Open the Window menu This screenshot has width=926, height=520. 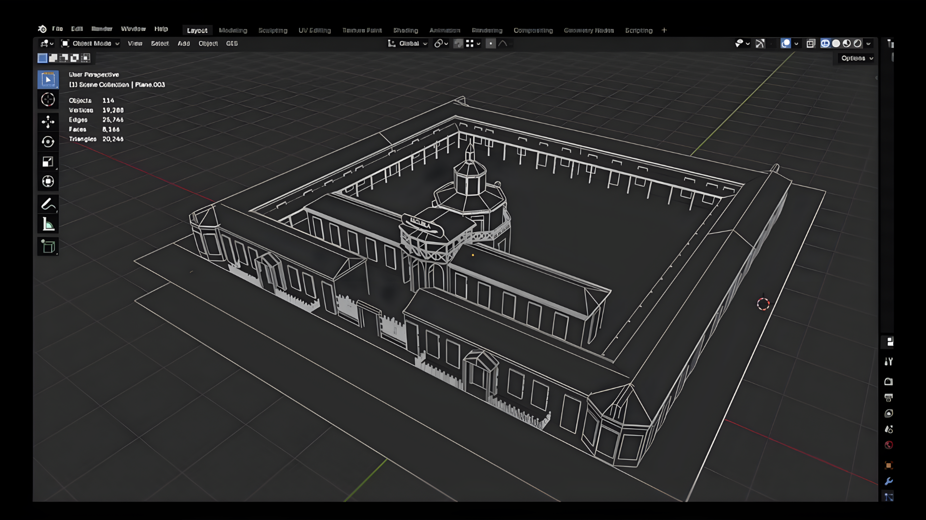click(x=133, y=29)
